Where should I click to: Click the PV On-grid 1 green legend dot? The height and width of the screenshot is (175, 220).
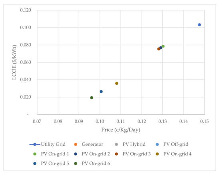point(35,154)
